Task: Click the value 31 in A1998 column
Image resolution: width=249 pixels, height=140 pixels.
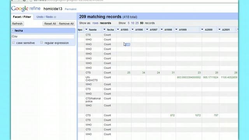Action: (x=173, y=73)
